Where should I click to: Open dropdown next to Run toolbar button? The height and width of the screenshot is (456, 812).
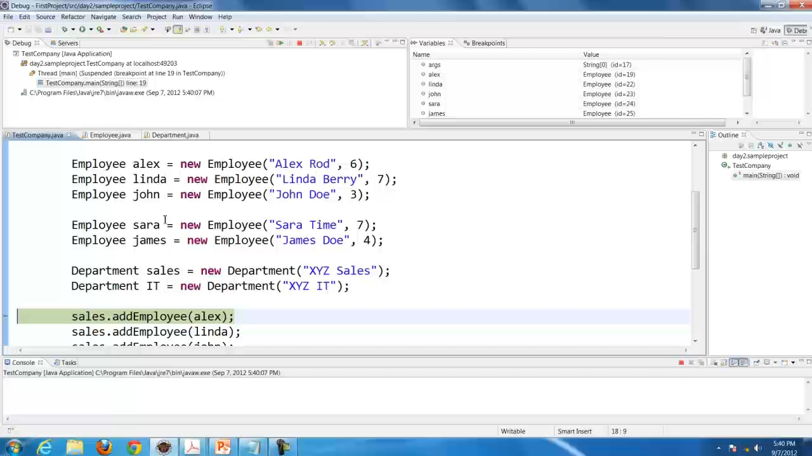[x=91, y=29]
